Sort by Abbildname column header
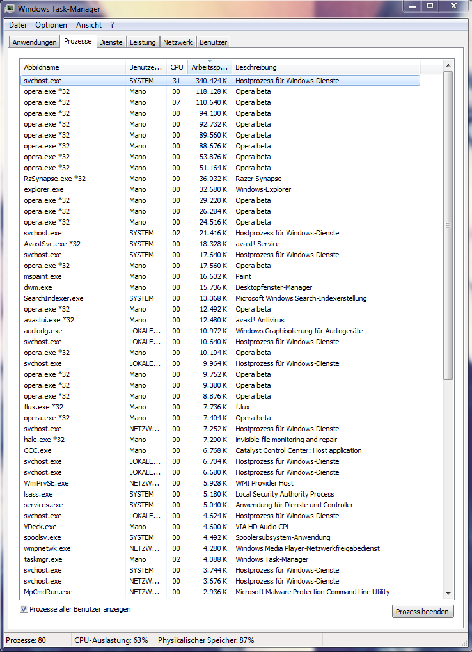Image resolution: width=472 pixels, height=652 pixels. pyautogui.click(x=73, y=67)
